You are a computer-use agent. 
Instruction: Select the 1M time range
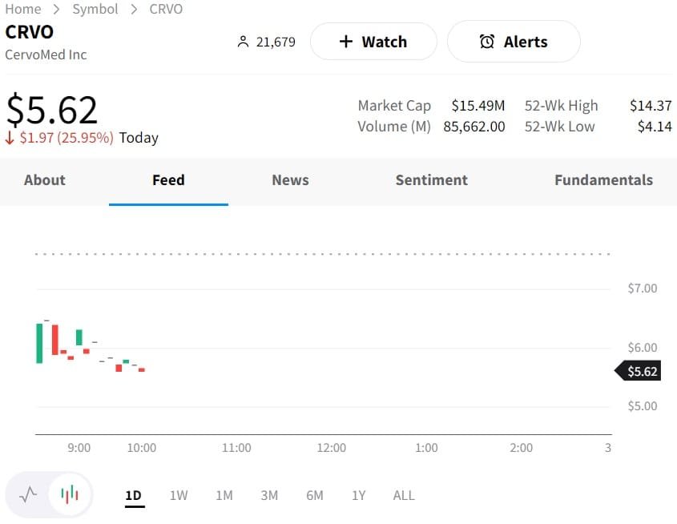224,495
